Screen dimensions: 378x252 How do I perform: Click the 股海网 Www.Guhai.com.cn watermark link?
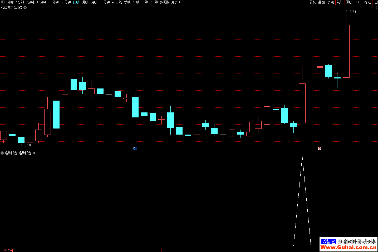coord(348,244)
